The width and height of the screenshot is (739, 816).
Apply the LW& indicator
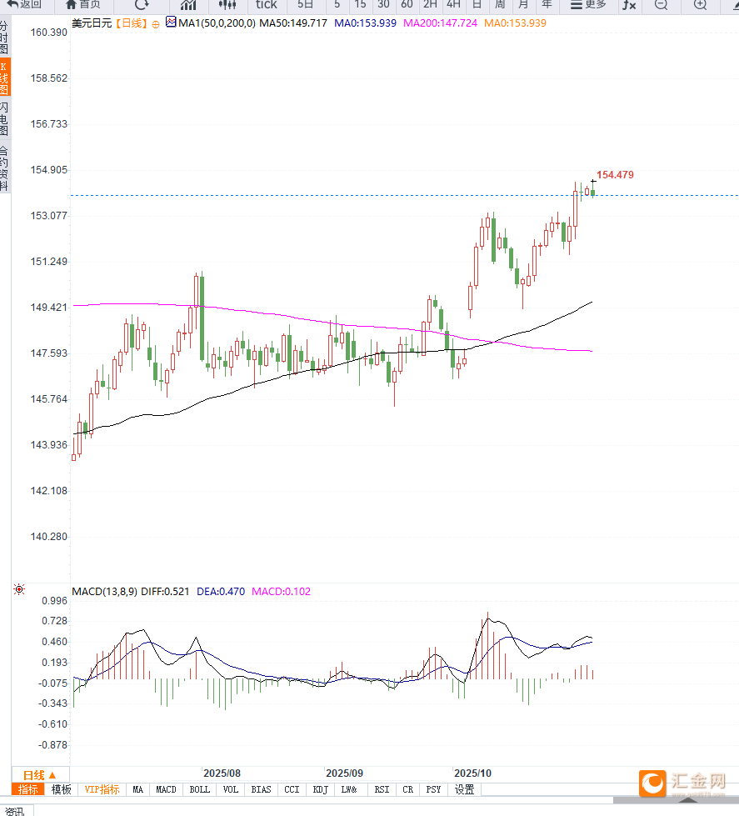[349, 789]
